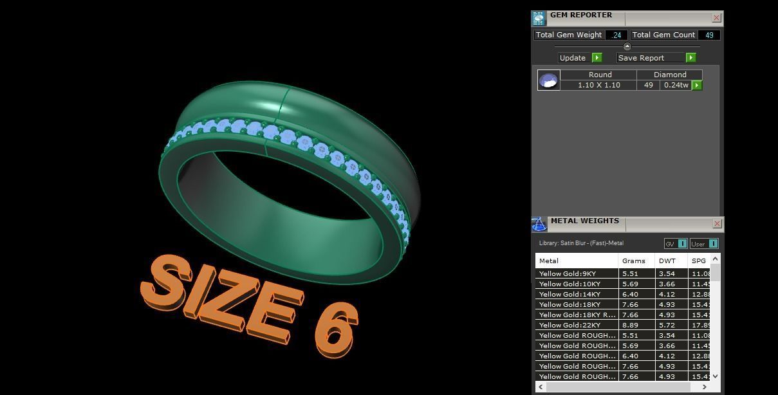The width and height of the screenshot is (778, 395).
Task: Click the vertical scrollbar thumb in Metal Weights
Action: [x=715, y=271]
